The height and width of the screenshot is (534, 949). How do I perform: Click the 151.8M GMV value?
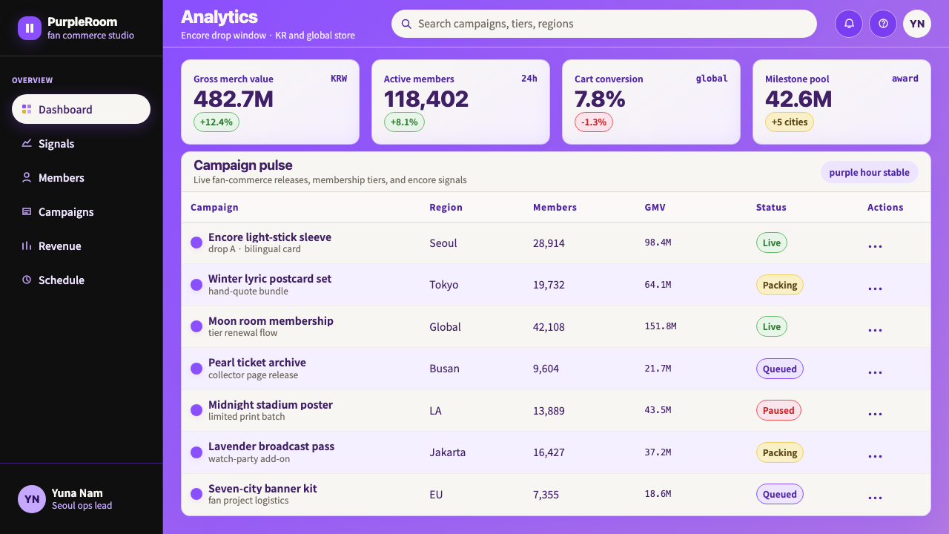point(661,326)
